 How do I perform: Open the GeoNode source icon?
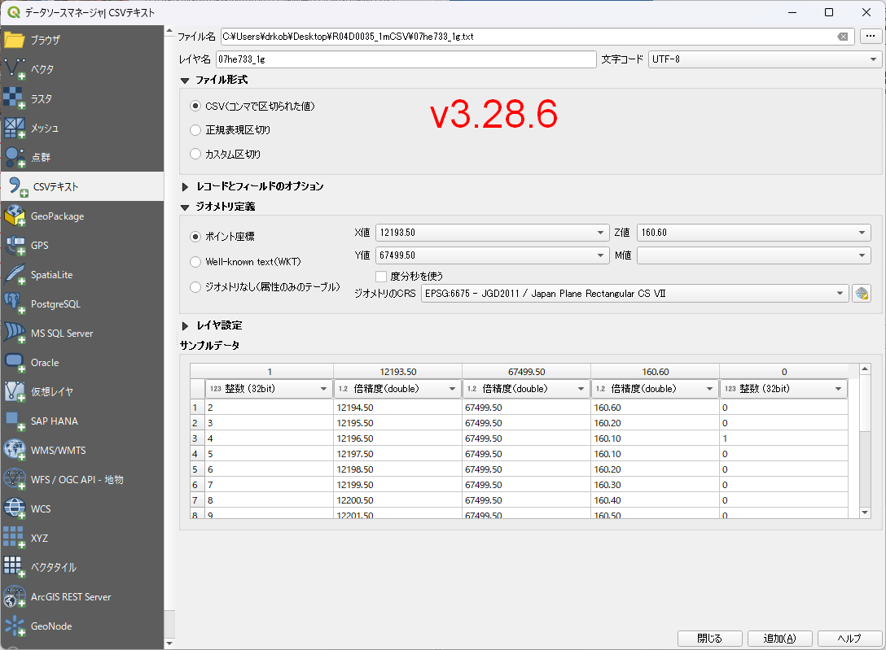[x=15, y=626]
